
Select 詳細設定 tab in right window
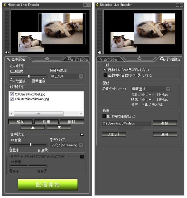(x=170, y=59)
